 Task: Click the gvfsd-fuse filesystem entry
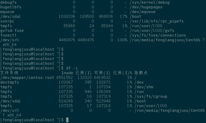[12, 31]
